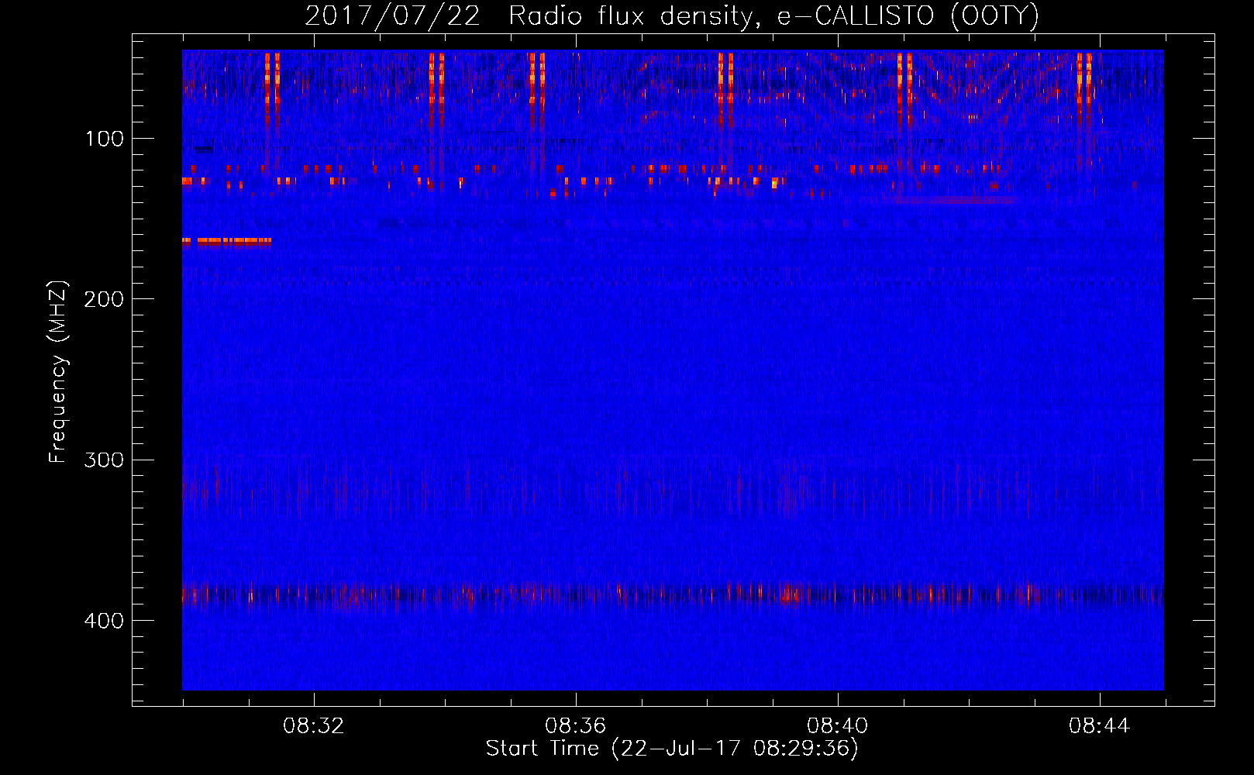Click the 08:44 time tick label
This screenshot has height=775, width=1254.
1099,726
